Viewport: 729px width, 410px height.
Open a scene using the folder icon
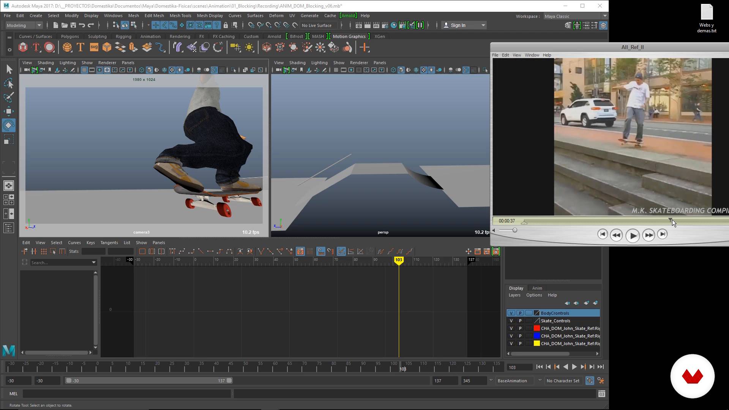[x=64, y=25]
